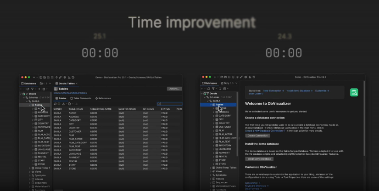
Task: Click the Create Connection button
Action: [258, 135]
